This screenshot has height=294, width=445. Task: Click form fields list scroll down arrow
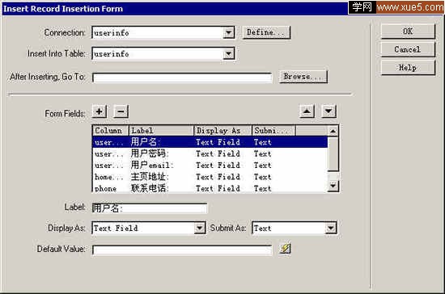point(333,186)
